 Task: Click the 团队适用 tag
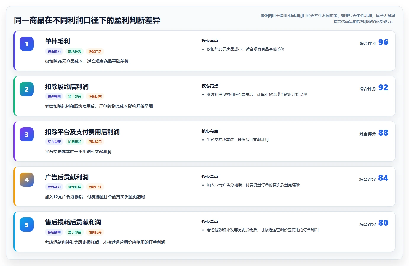coord(95,142)
